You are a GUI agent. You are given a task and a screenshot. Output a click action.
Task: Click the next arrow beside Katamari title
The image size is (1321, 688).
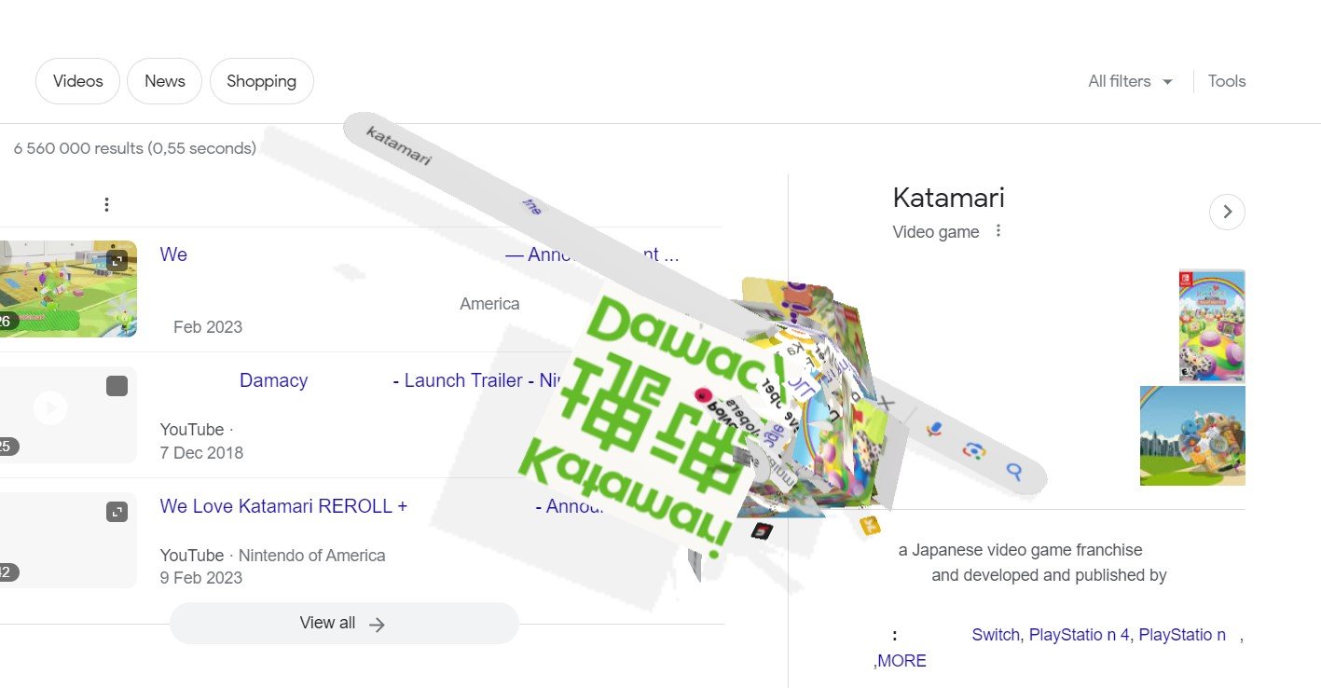tap(1227, 212)
